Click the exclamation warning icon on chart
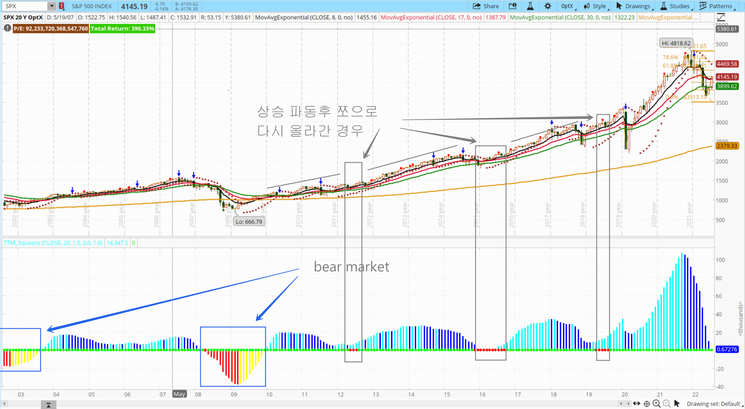 pyautogui.click(x=7, y=28)
